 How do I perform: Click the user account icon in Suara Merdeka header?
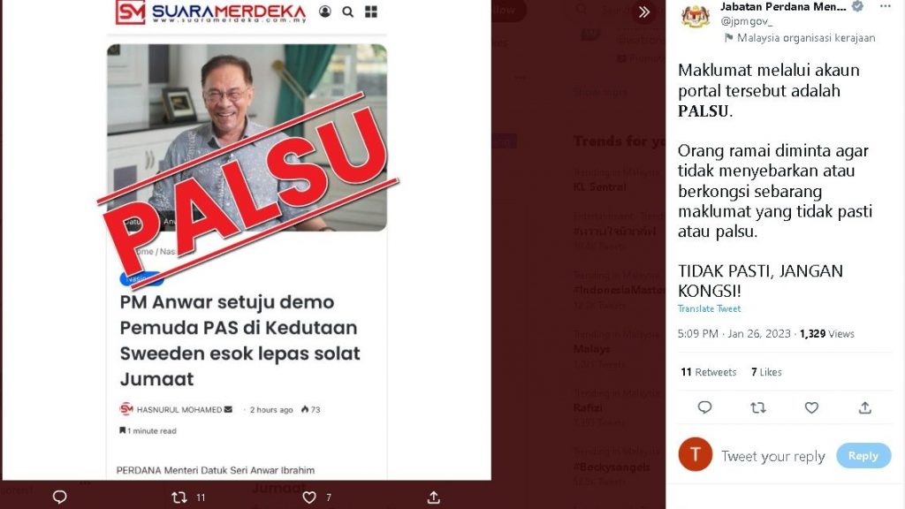coord(325,11)
